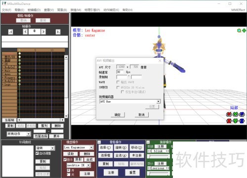Viewport: 247px width, 178px height.
Task: Jump to first keyframe with the .< button
Action: 11,32
